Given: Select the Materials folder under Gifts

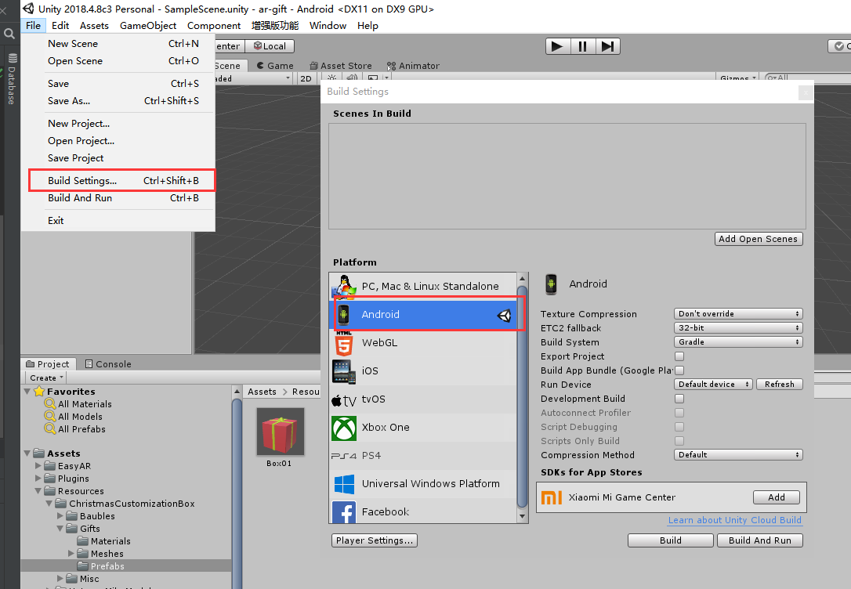Looking at the screenshot, I should (104, 541).
